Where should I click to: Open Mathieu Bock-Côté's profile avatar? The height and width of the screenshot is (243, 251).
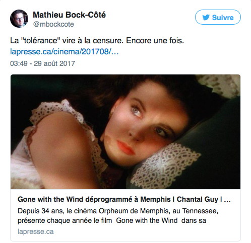19,19
